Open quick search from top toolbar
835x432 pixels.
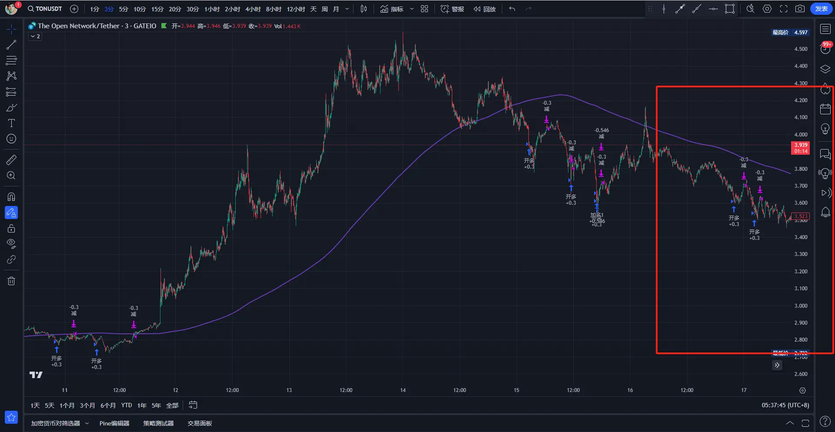[x=750, y=9]
